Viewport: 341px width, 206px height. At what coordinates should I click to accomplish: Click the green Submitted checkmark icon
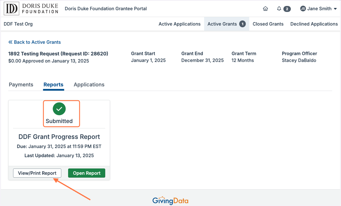[x=59, y=109]
